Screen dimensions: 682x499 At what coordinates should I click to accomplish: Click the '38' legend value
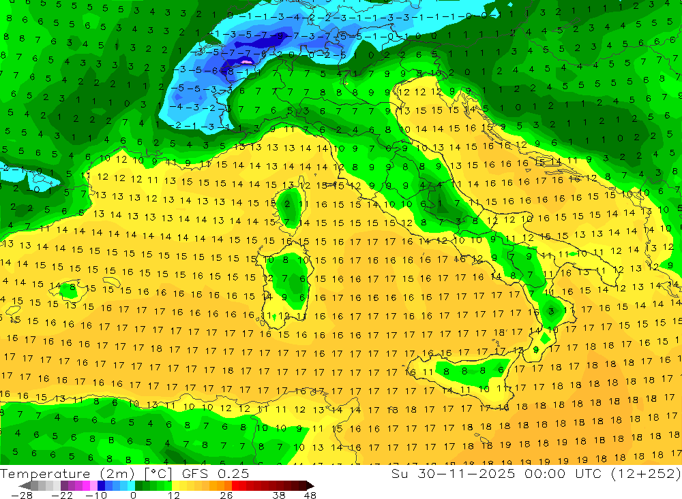(279, 495)
